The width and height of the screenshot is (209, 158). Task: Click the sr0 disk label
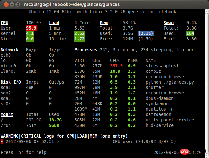tap(6, 104)
